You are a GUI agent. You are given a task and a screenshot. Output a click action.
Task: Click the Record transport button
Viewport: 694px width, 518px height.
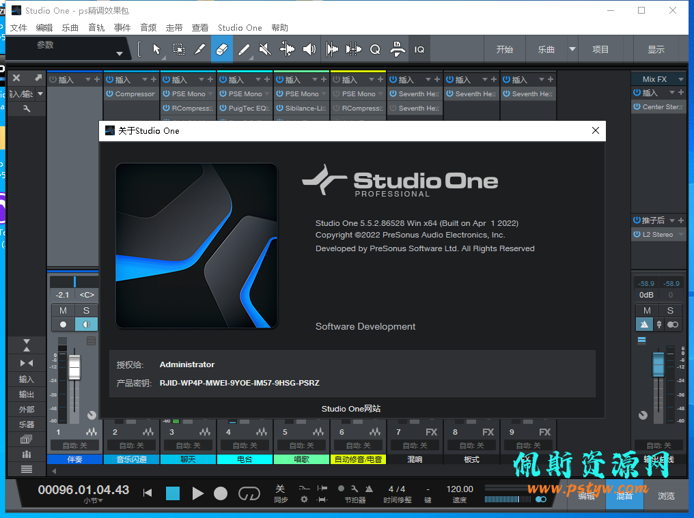point(221,493)
